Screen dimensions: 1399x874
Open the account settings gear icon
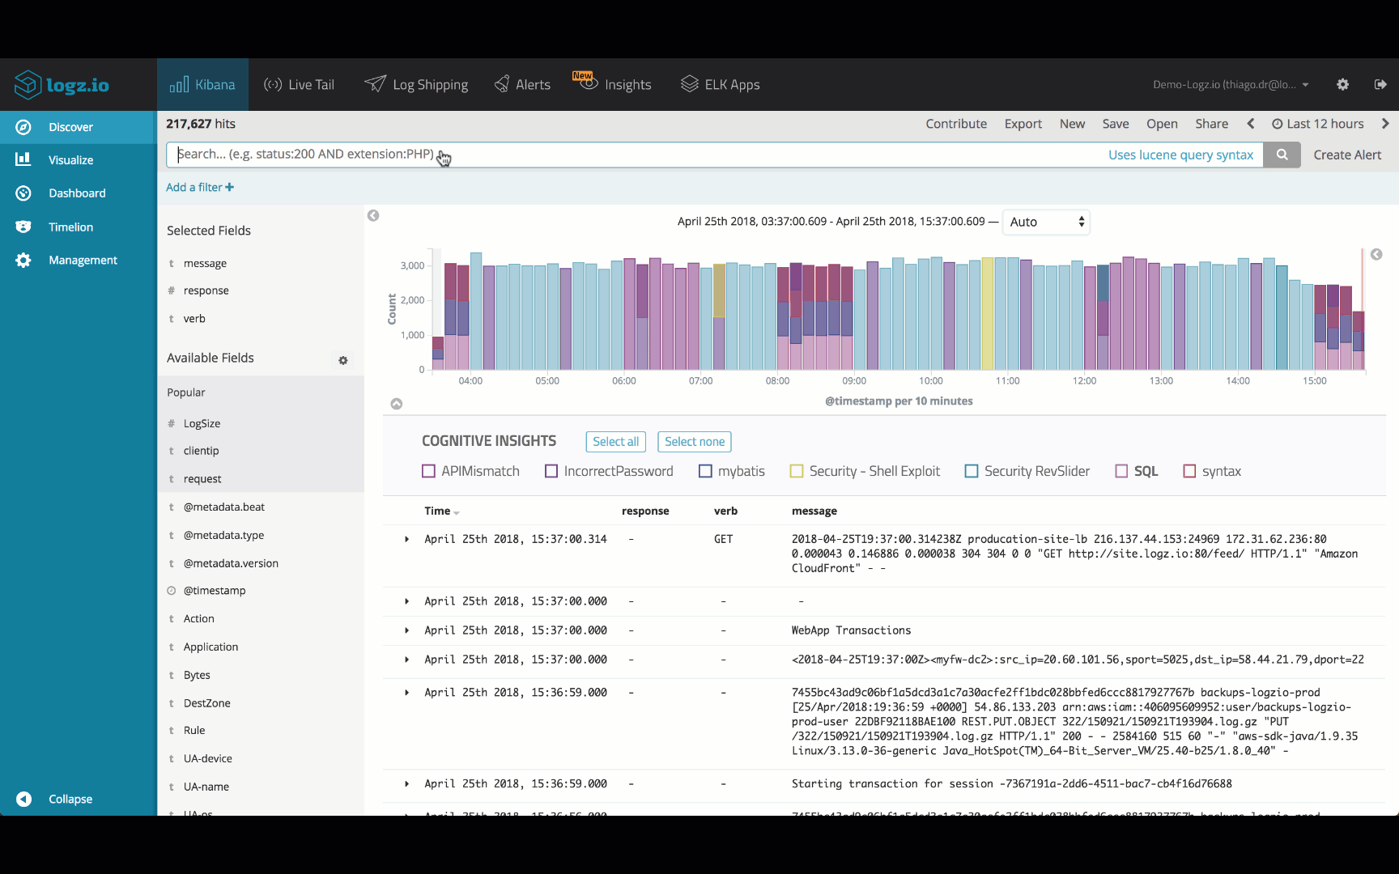(1342, 84)
